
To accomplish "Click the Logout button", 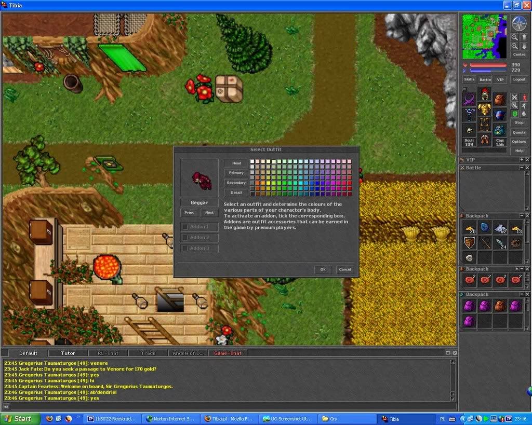I will point(519,79).
